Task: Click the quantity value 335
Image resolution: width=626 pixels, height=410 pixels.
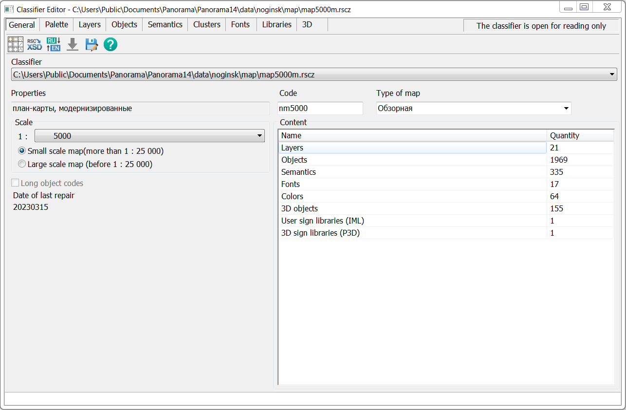Action: [556, 172]
